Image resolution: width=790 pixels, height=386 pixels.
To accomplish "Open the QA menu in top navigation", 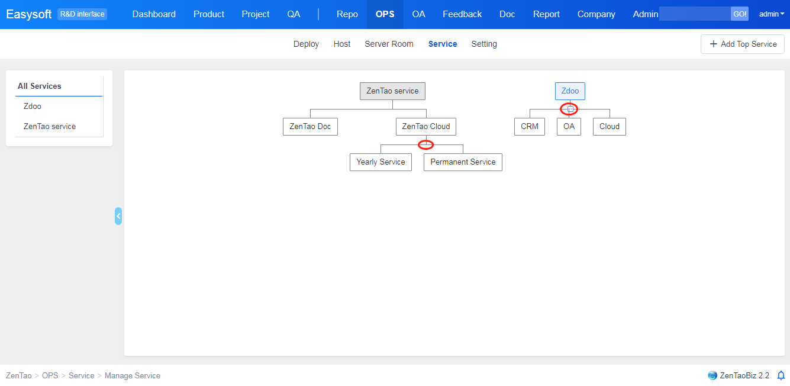I will click(294, 14).
